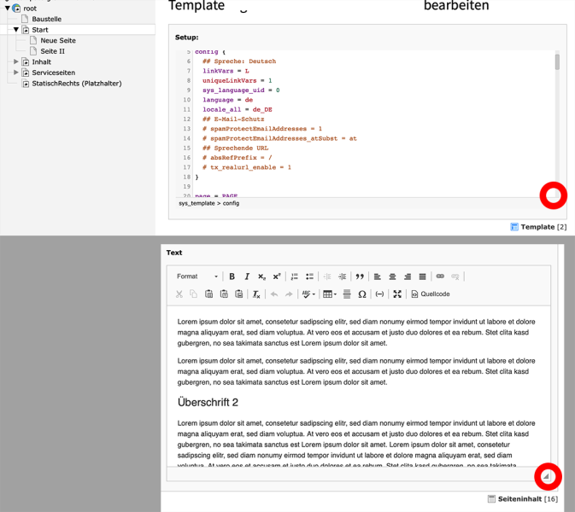Remove formatting with the Tx icon

coord(256,294)
